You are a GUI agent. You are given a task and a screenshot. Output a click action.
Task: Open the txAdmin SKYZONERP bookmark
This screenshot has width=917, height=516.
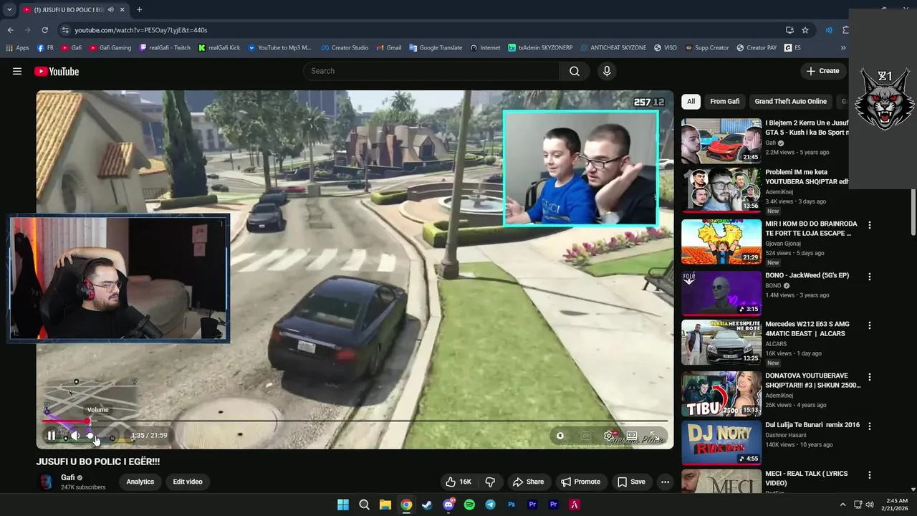click(540, 48)
